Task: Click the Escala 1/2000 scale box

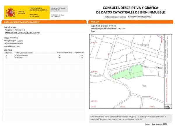Action: [x=166, y=107]
